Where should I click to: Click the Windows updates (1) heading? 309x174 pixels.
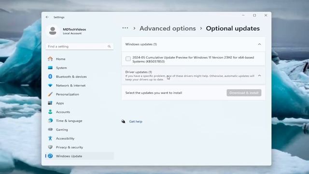[141, 44]
